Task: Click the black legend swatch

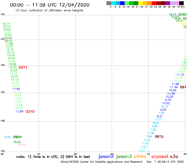Action: pos(181,3)
